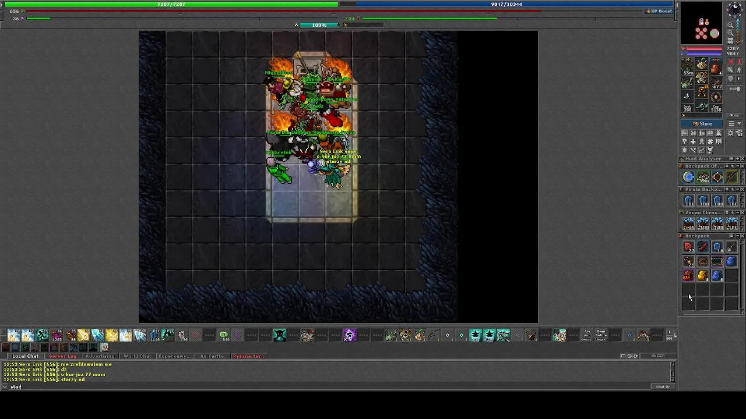The width and height of the screenshot is (746, 419).
Task: Click the purple skull action bar icon
Action: click(349, 335)
